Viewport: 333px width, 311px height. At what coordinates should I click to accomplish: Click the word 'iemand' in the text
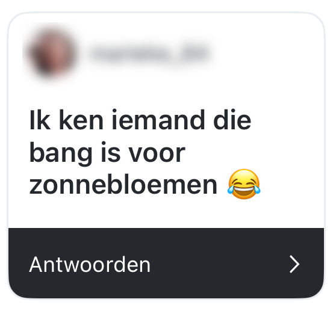click(x=158, y=120)
